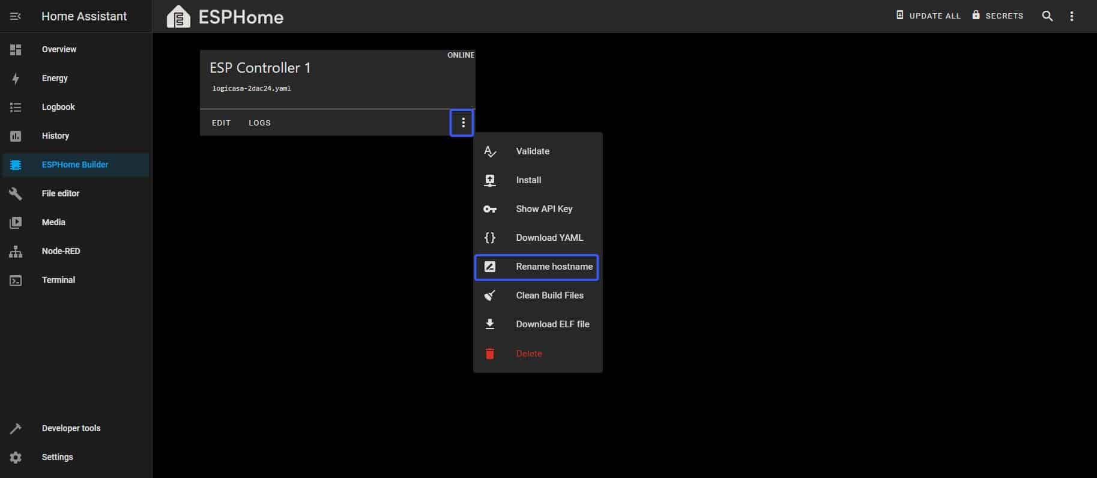Open the ESP Controller 1 three-dot menu
Viewport: 1097px width, 478px height.
[x=462, y=123]
